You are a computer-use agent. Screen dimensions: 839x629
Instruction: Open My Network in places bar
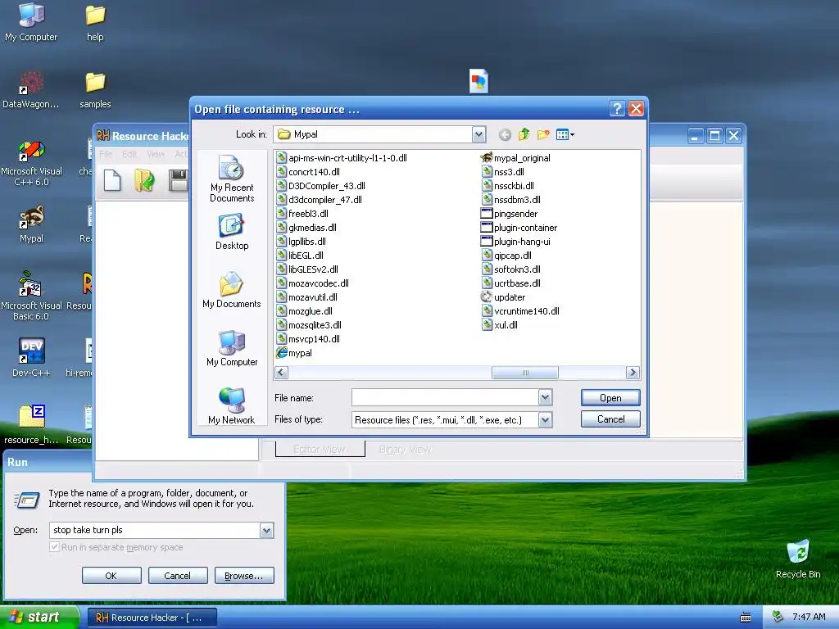(x=232, y=406)
